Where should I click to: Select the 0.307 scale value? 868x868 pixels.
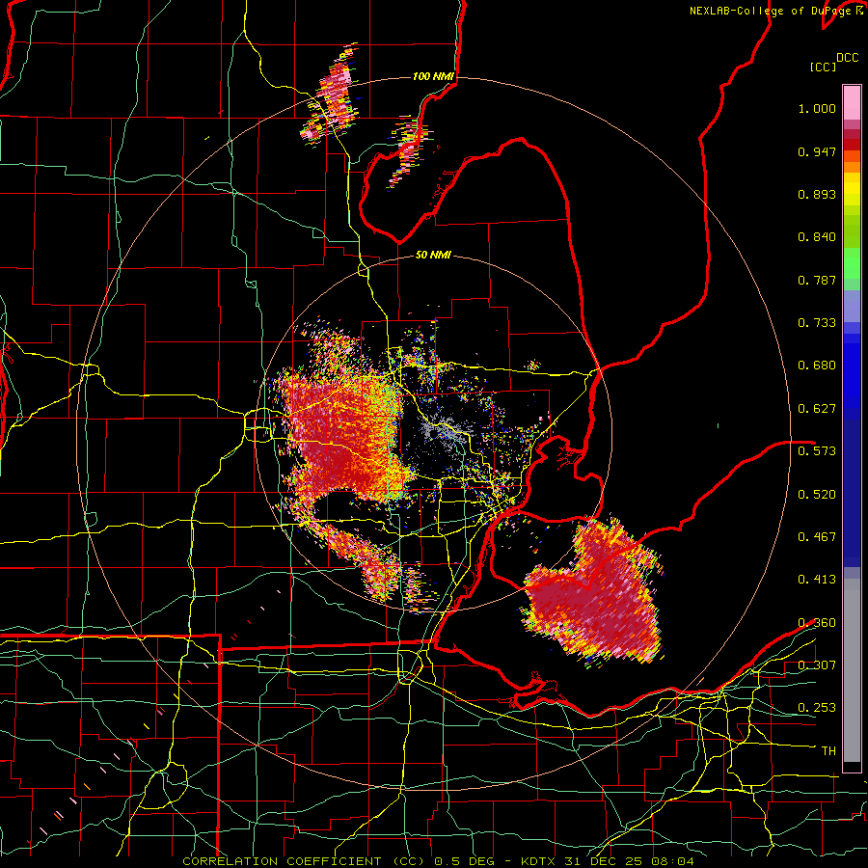(x=817, y=665)
